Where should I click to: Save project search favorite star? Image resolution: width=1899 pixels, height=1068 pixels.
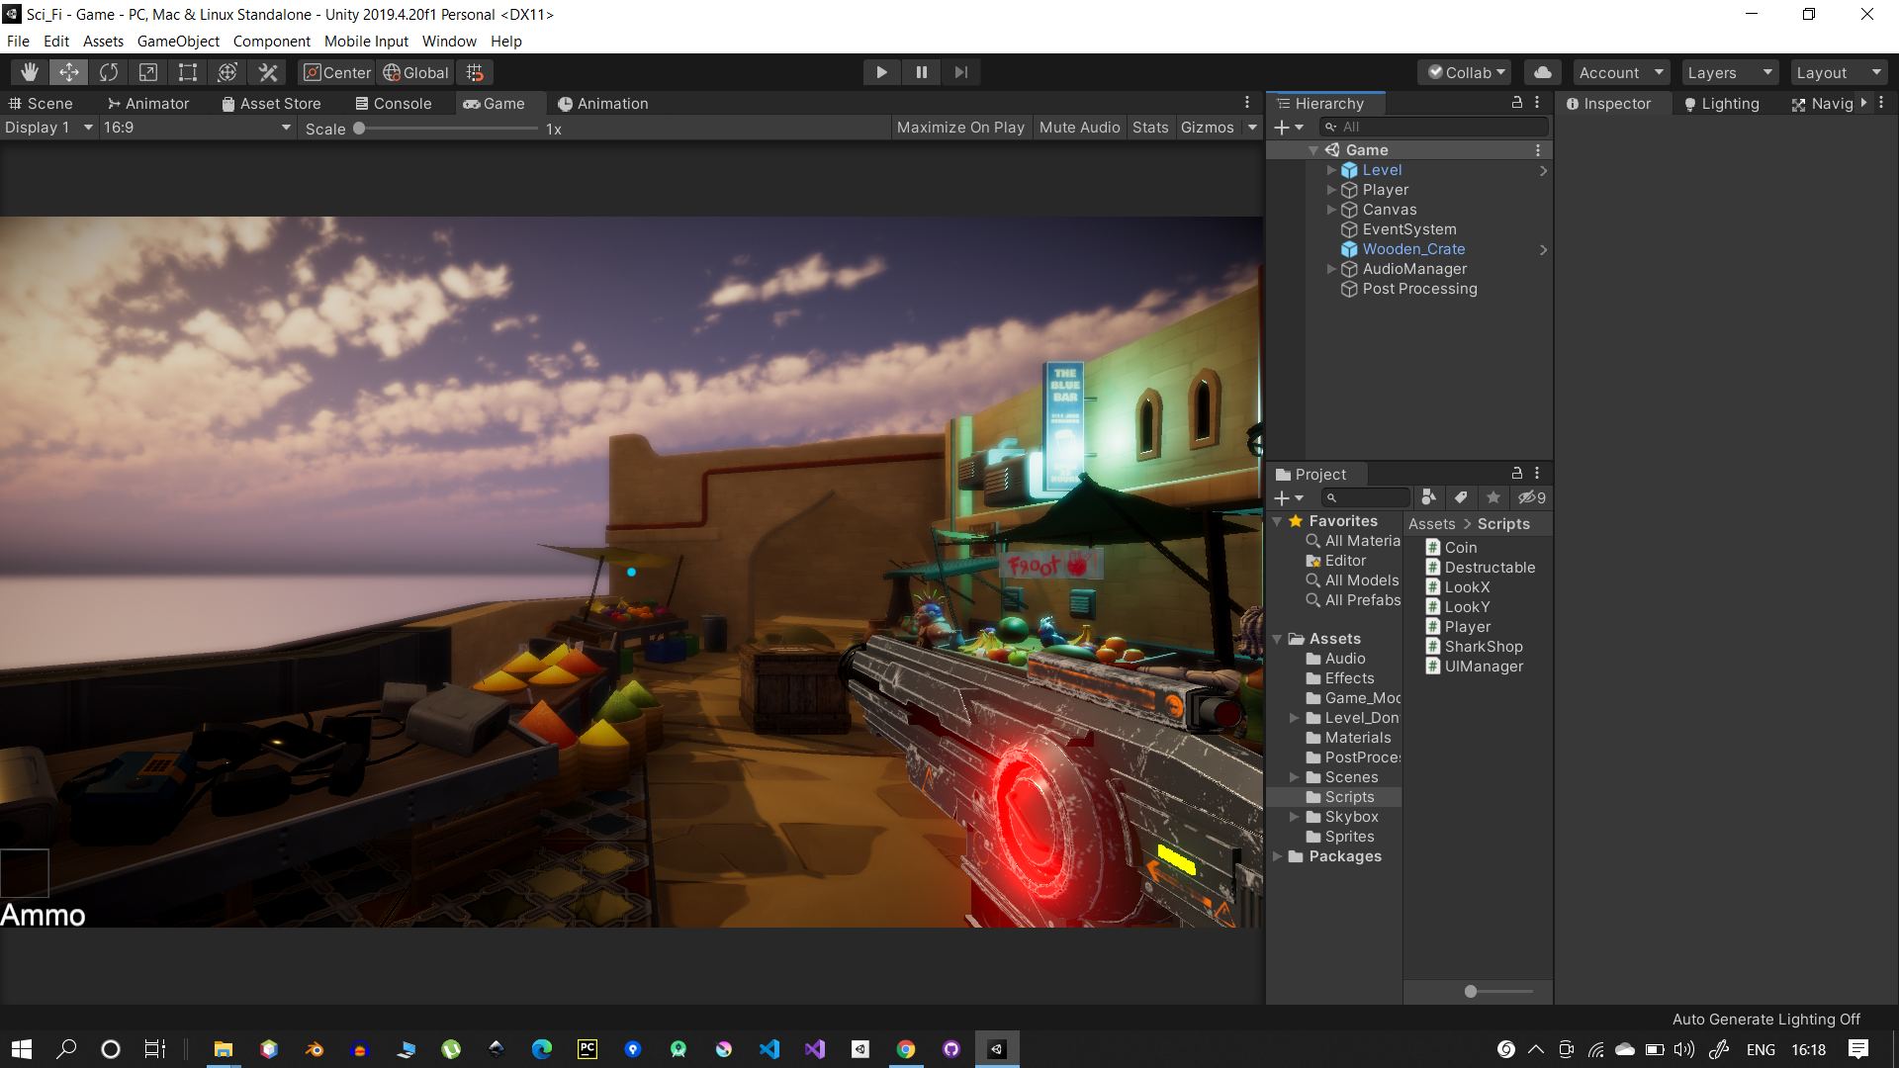pos(1493,497)
